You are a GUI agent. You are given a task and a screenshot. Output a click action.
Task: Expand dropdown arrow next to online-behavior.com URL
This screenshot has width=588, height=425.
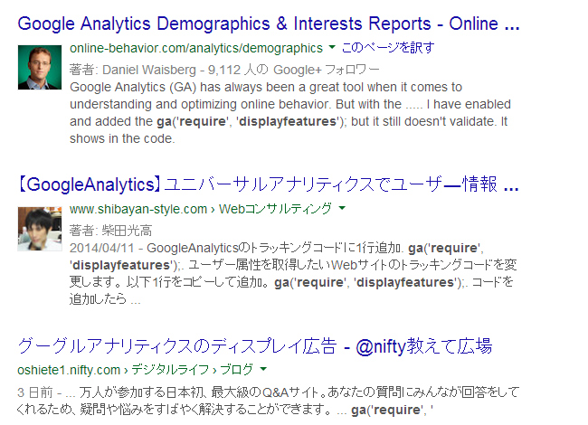point(332,47)
